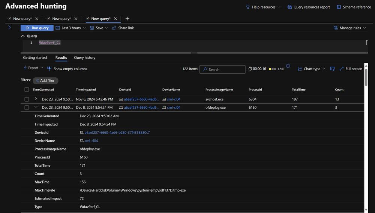
Task: Click the query run time 00:00.16
Action: pos(257,69)
